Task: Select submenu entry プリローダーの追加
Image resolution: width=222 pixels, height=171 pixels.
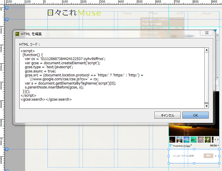Action: 152,24
